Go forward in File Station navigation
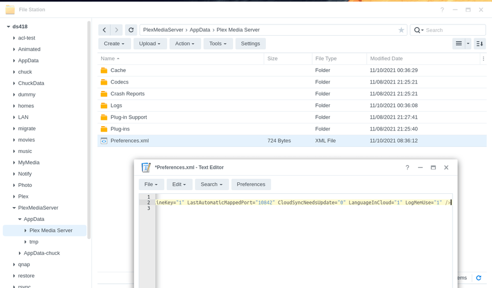 (117, 30)
